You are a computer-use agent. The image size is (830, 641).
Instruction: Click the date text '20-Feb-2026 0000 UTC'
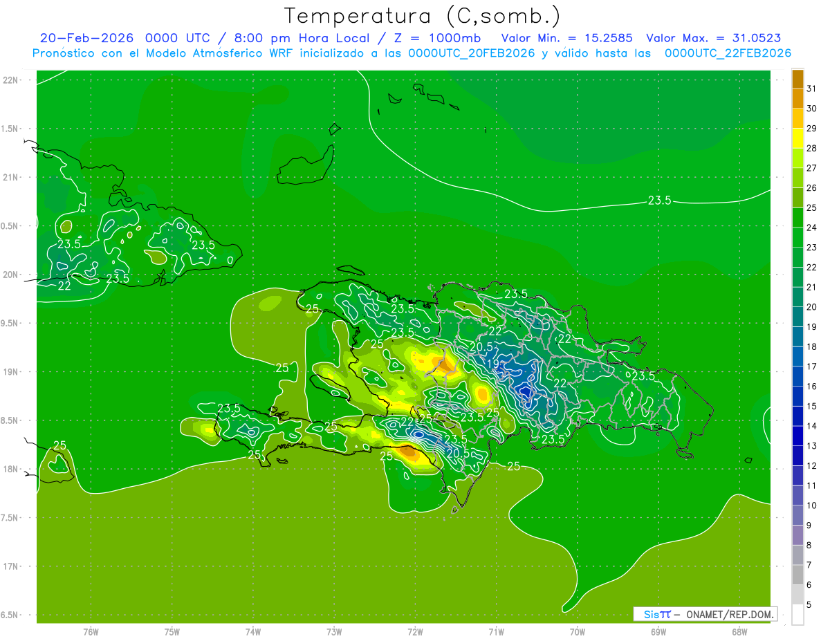tap(127, 39)
